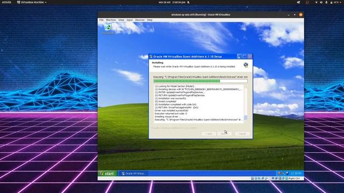Click the XP Start button
The width and height of the screenshot is (344, 193).
click(x=107, y=174)
